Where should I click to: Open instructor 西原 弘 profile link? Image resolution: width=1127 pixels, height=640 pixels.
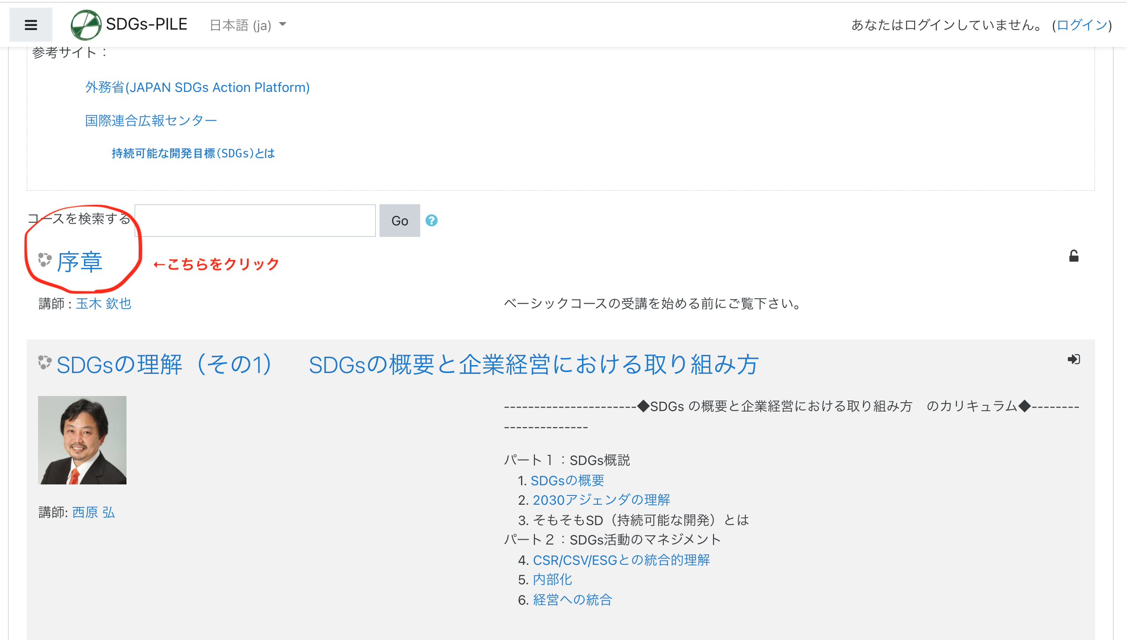coord(93,512)
